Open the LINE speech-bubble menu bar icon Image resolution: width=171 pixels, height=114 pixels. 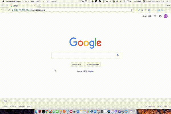[100, 1]
